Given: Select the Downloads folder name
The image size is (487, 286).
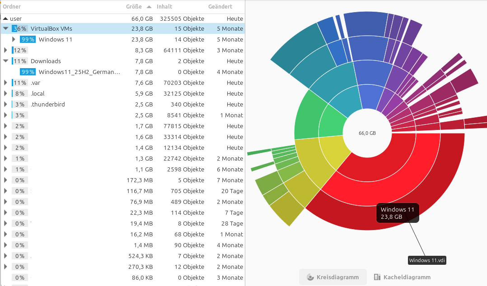Looking at the screenshot, I should (x=46, y=61).
